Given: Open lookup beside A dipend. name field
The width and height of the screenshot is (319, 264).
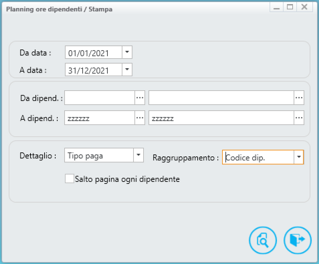Looking at the screenshot, I should (299, 118).
